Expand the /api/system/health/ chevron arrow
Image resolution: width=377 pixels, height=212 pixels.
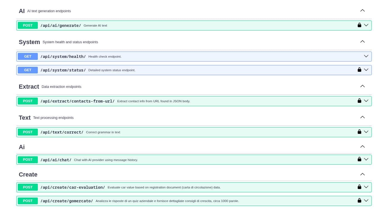[366, 56]
